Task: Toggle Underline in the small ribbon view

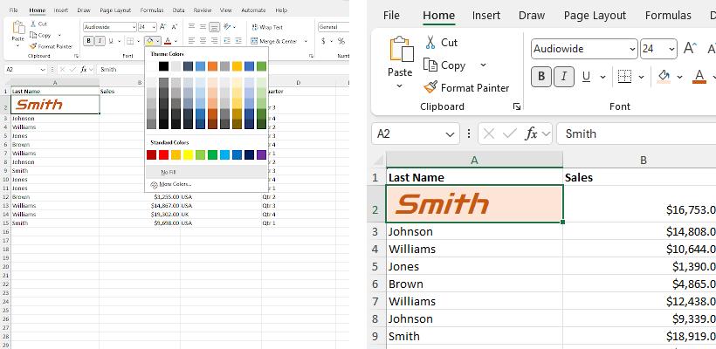Action: tap(113, 41)
